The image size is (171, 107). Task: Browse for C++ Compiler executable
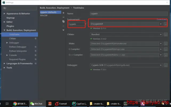(166, 55)
